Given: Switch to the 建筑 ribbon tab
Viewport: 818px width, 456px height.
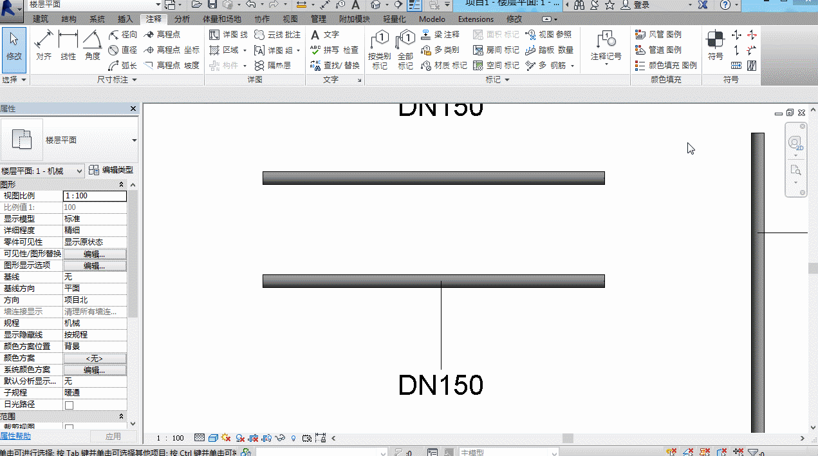Looking at the screenshot, I should coord(41,19).
